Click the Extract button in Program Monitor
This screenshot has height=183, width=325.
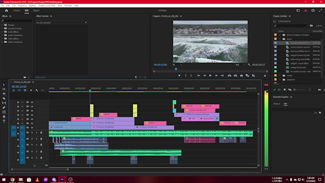coord(236,75)
